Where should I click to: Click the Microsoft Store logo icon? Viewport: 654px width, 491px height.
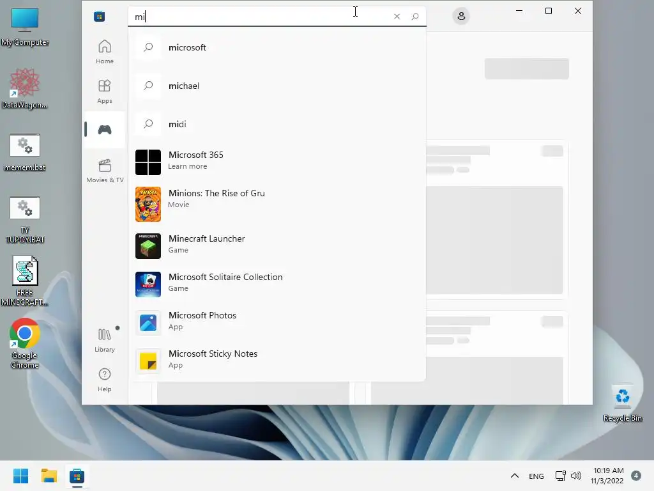click(99, 16)
